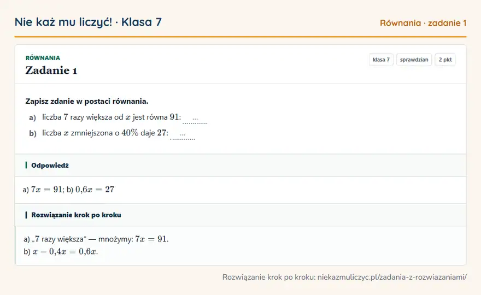Viewport: 481px width, 295px height.
Task: Click the instruction 'Zapisz zdanie w postaci równania.'
Action: pyautogui.click(x=87, y=101)
